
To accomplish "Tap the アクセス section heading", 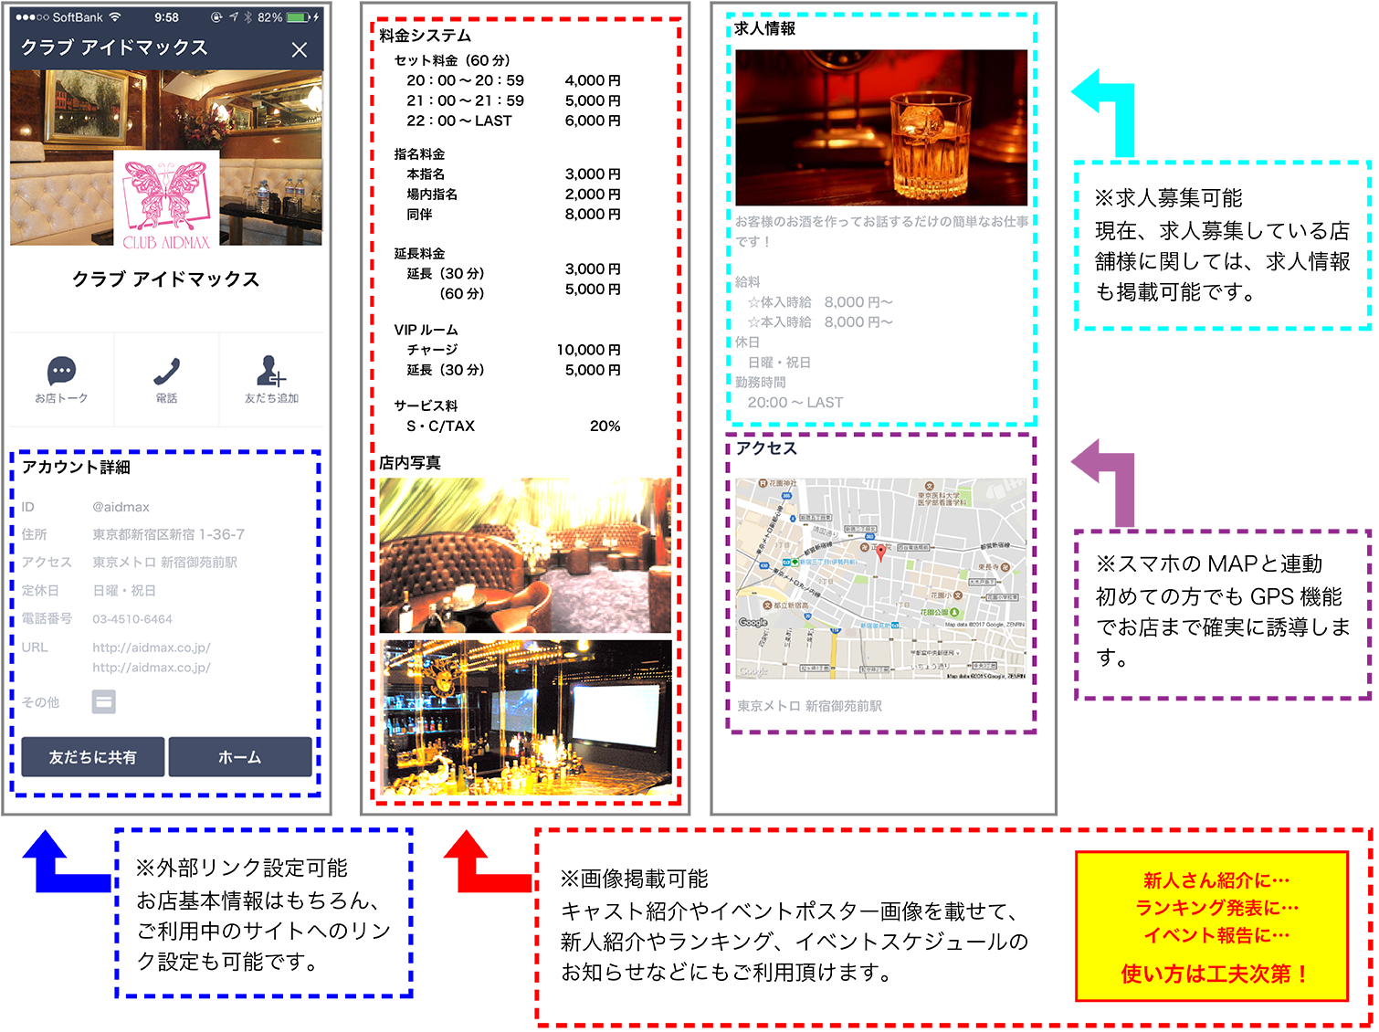I will coord(767,448).
